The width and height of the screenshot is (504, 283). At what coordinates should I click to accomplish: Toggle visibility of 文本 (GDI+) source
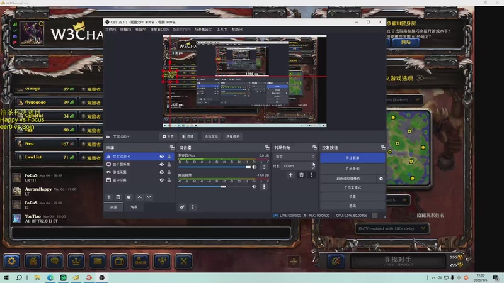tap(162, 157)
